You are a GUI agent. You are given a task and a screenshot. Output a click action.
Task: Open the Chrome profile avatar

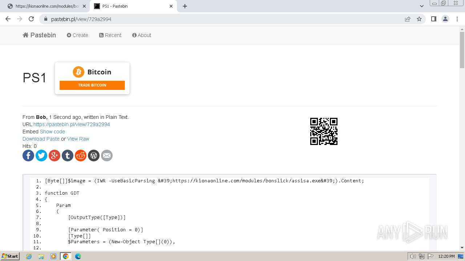(x=445, y=19)
